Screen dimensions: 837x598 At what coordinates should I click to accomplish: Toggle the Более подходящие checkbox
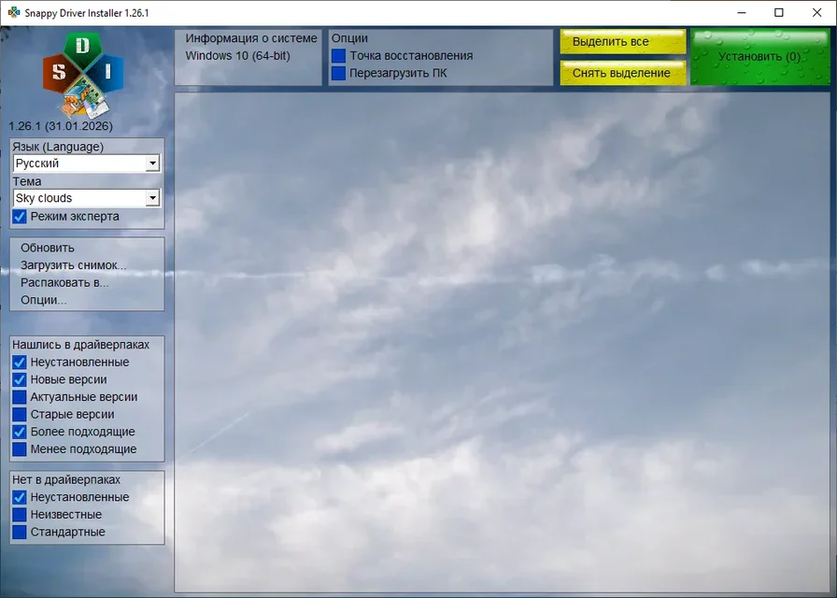click(x=20, y=432)
